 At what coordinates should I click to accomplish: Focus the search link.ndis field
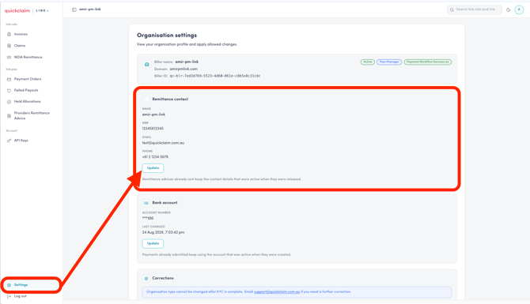click(474, 9)
